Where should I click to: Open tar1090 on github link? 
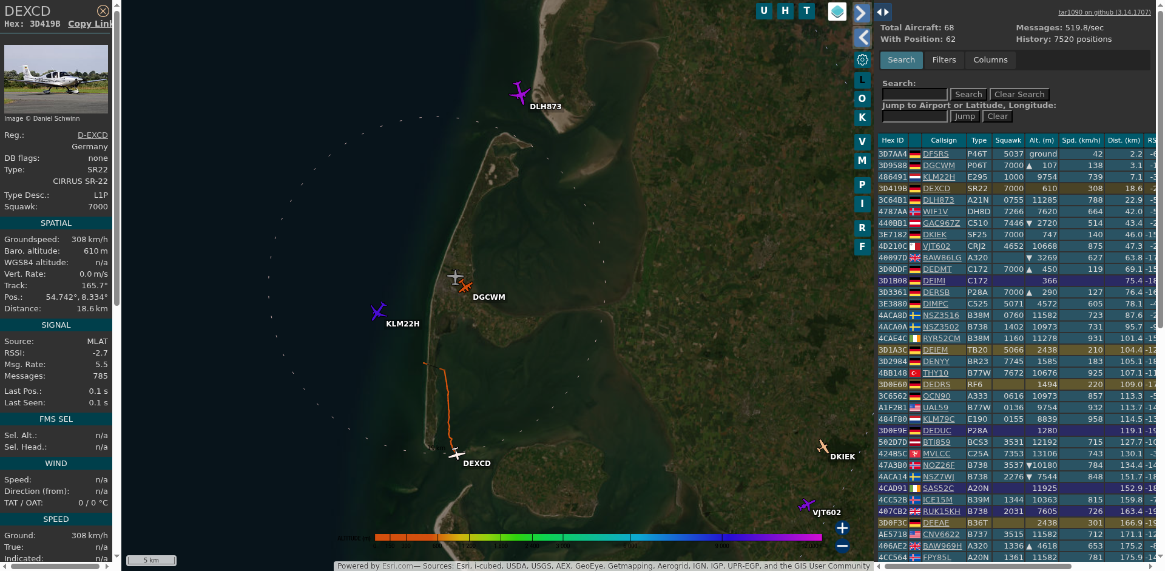(x=1104, y=12)
